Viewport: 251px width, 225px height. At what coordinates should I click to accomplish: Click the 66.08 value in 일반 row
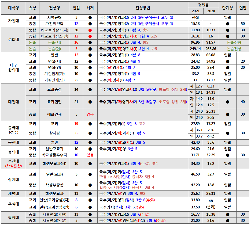pos(211,55)
